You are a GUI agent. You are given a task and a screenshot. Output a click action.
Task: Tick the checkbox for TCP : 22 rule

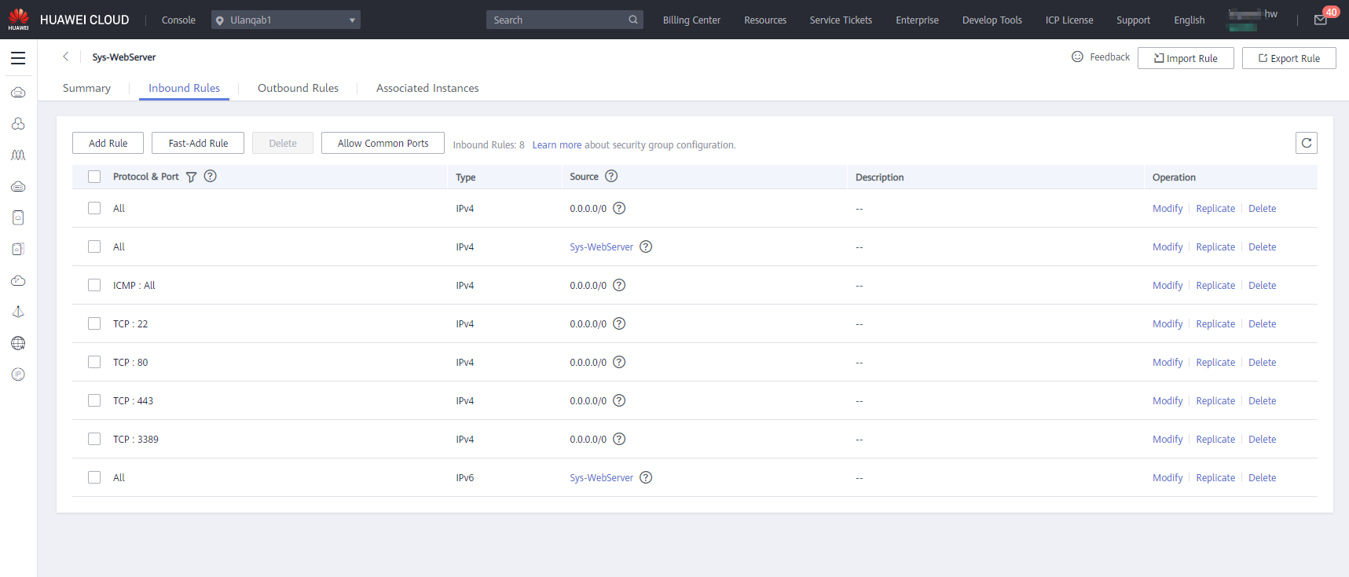tap(94, 323)
